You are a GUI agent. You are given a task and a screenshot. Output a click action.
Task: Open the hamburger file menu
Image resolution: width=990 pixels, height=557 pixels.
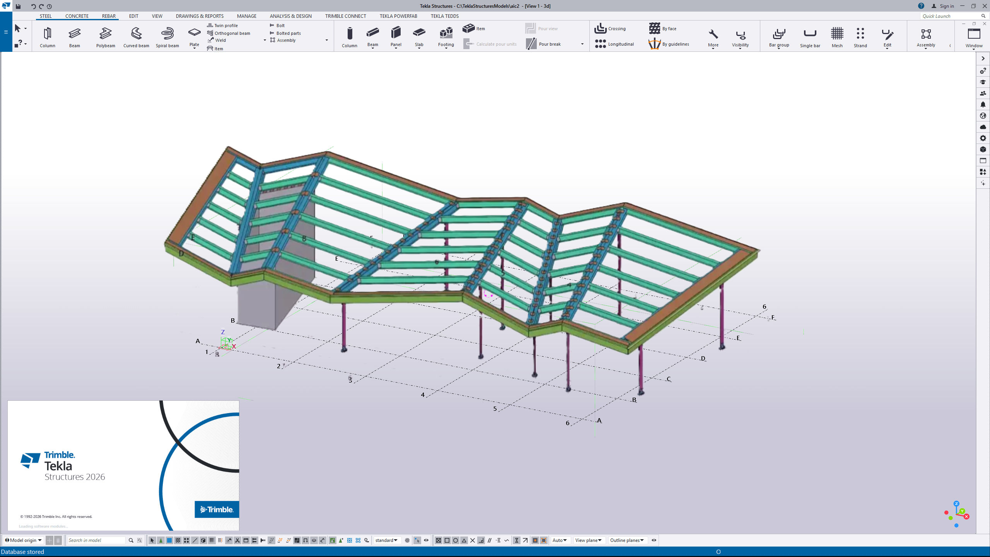(x=6, y=32)
